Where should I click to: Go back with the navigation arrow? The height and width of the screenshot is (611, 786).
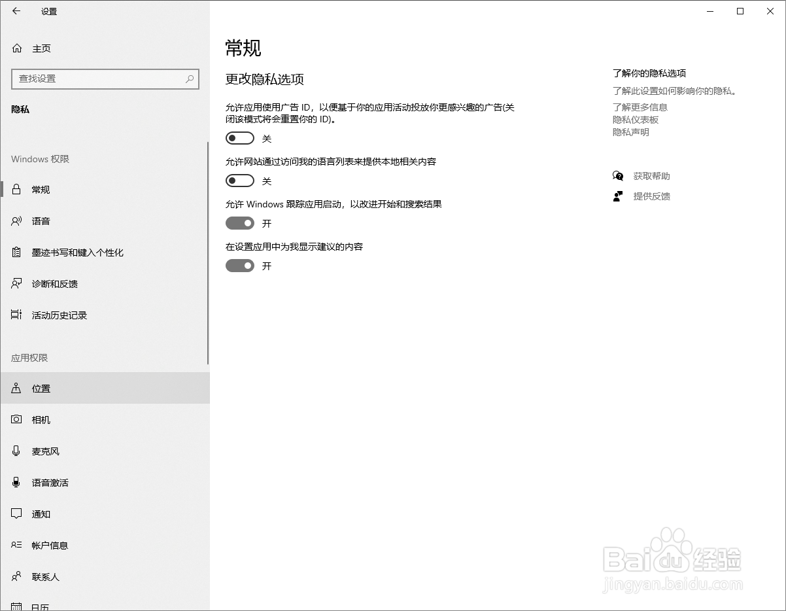[x=14, y=11]
